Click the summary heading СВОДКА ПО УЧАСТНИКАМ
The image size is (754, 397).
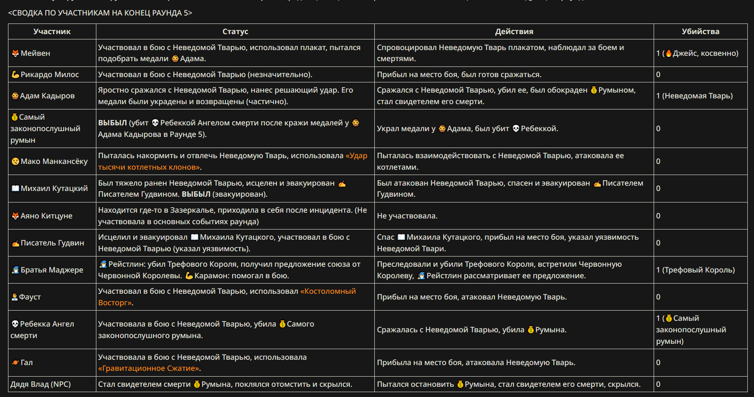pyautogui.click(x=100, y=13)
